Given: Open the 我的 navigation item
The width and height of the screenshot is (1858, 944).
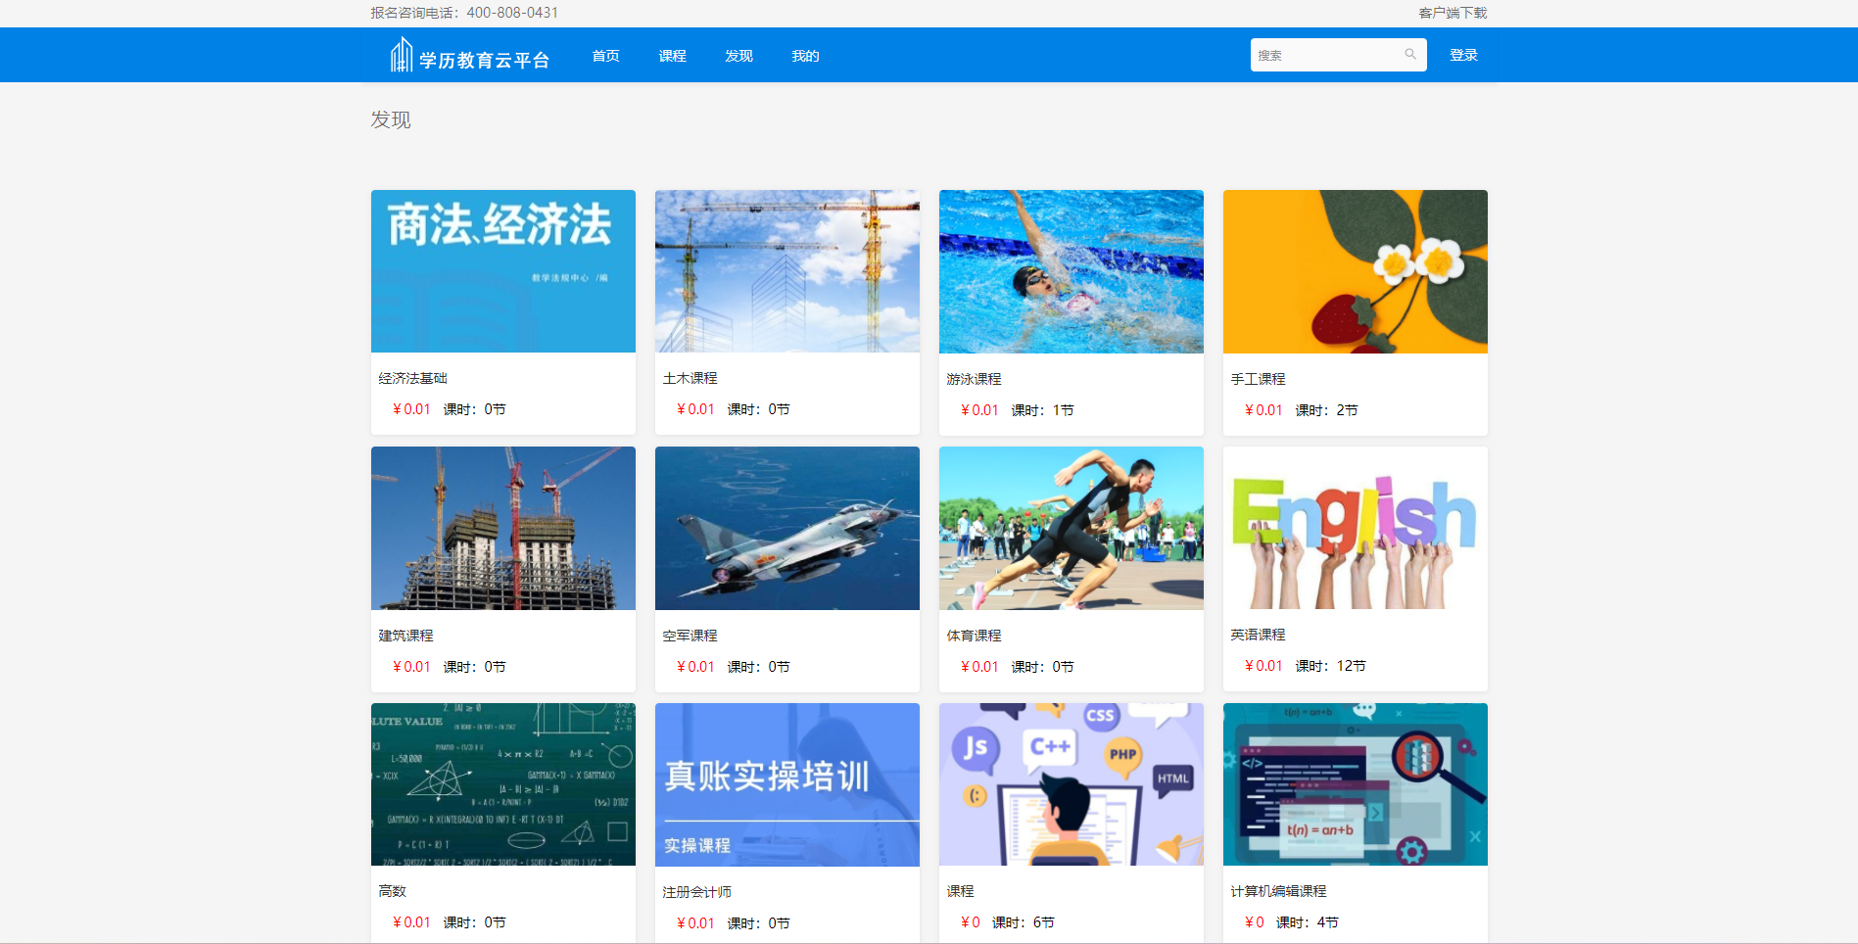Looking at the screenshot, I should click(805, 56).
